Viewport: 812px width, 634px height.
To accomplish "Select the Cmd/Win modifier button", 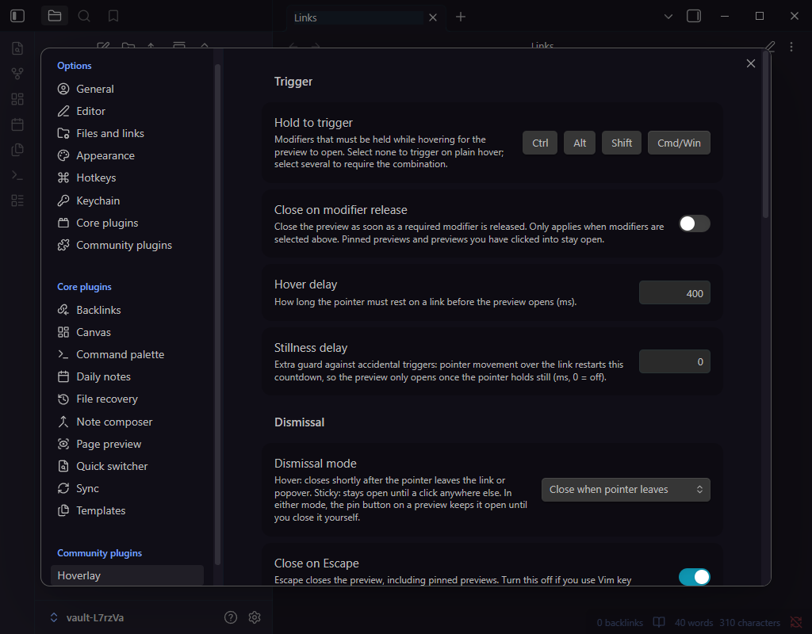I will 679,143.
